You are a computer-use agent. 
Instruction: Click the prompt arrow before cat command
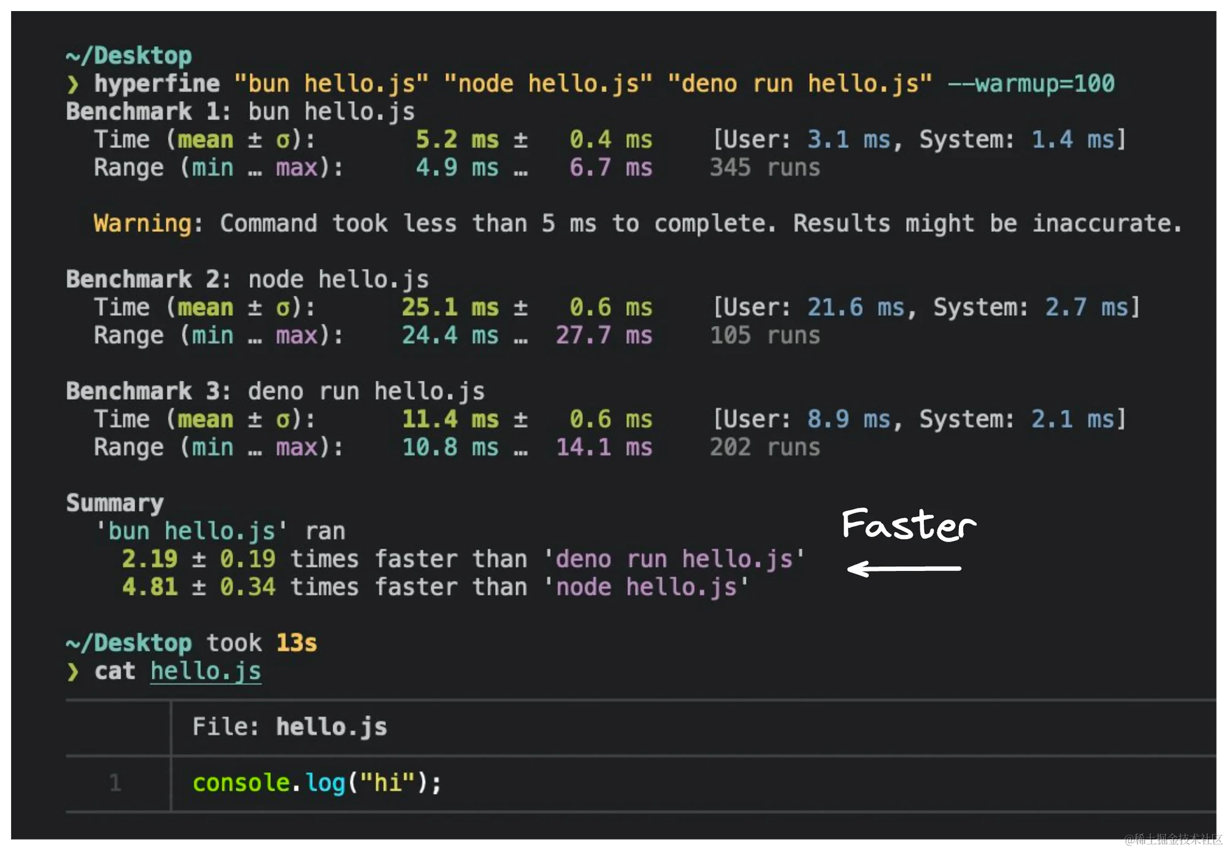click(73, 672)
